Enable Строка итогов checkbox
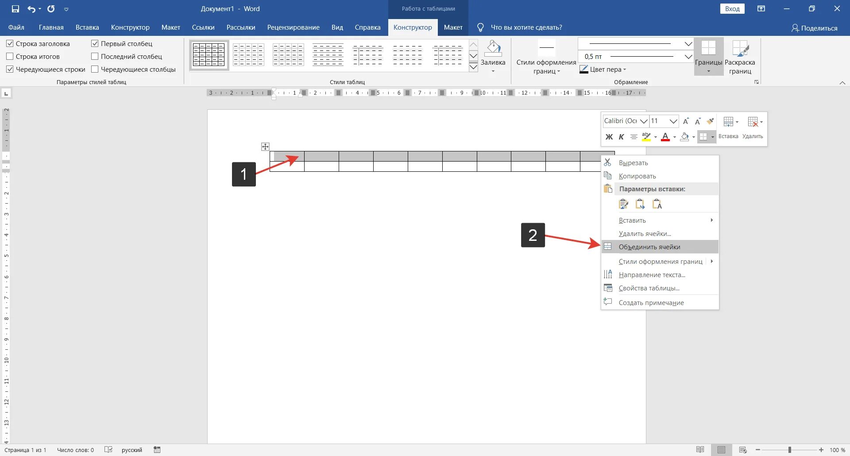 tap(10, 57)
